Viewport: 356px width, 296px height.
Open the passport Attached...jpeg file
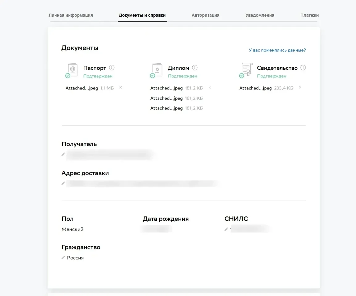click(x=82, y=88)
